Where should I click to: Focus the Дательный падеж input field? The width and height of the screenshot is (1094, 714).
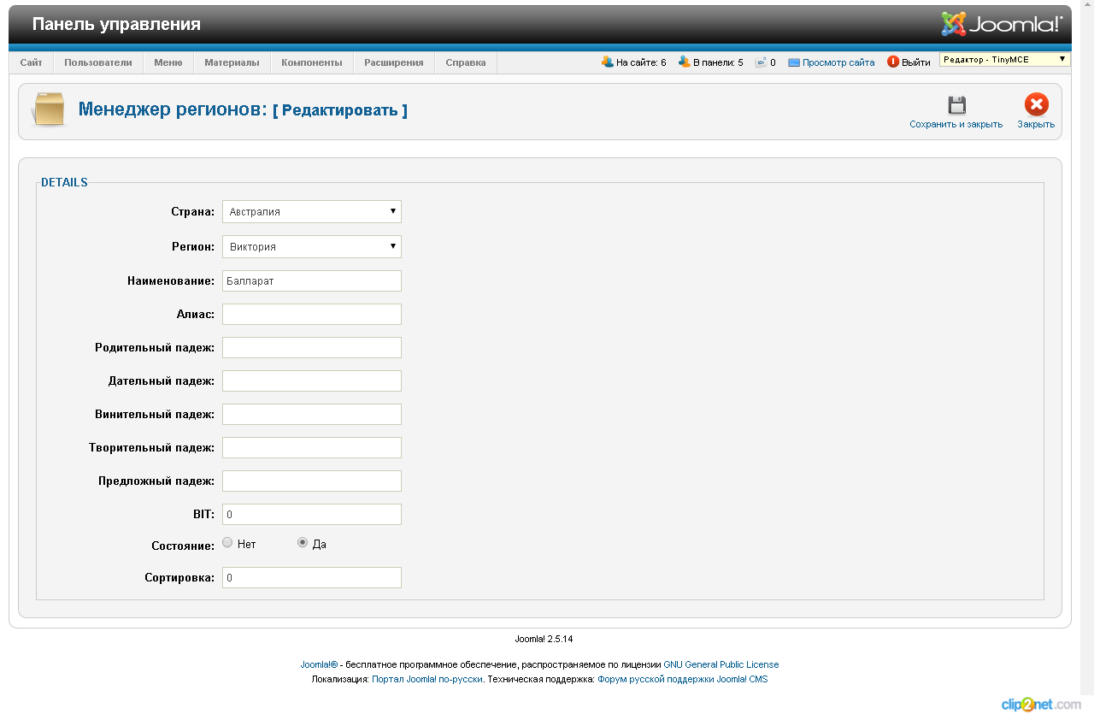pyautogui.click(x=312, y=381)
